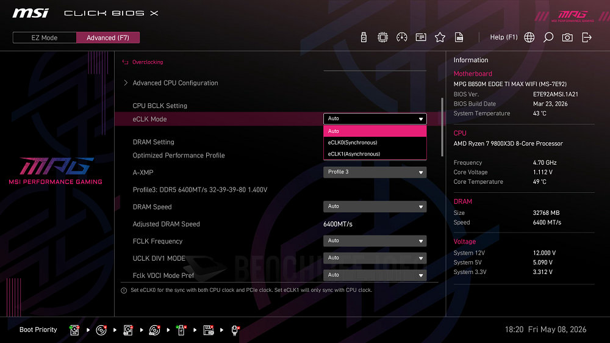Click the 18:20 Fri May 08, 2026 clock
This screenshot has width=610, height=343.
[545, 330]
